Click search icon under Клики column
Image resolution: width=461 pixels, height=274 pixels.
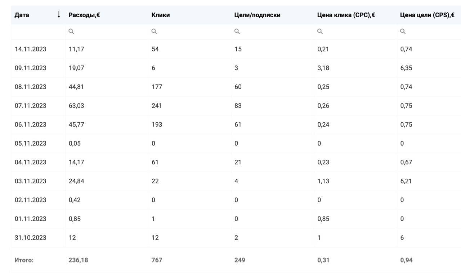click(154, 31)
